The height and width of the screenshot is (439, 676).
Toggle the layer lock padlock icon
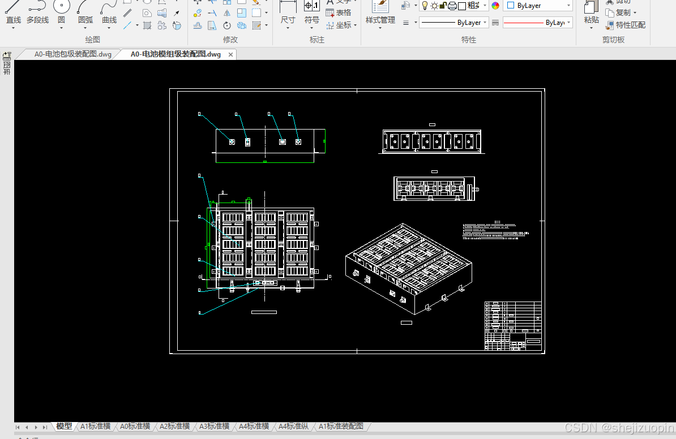[443, 6]
